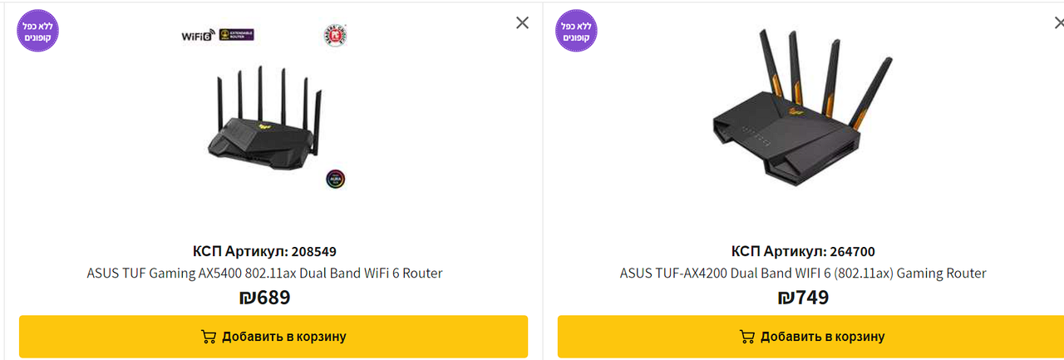The height and width of the screenshot is (360, 1064).
Task: Click the WiFi 6 logo badge
Action: point(199,36)
